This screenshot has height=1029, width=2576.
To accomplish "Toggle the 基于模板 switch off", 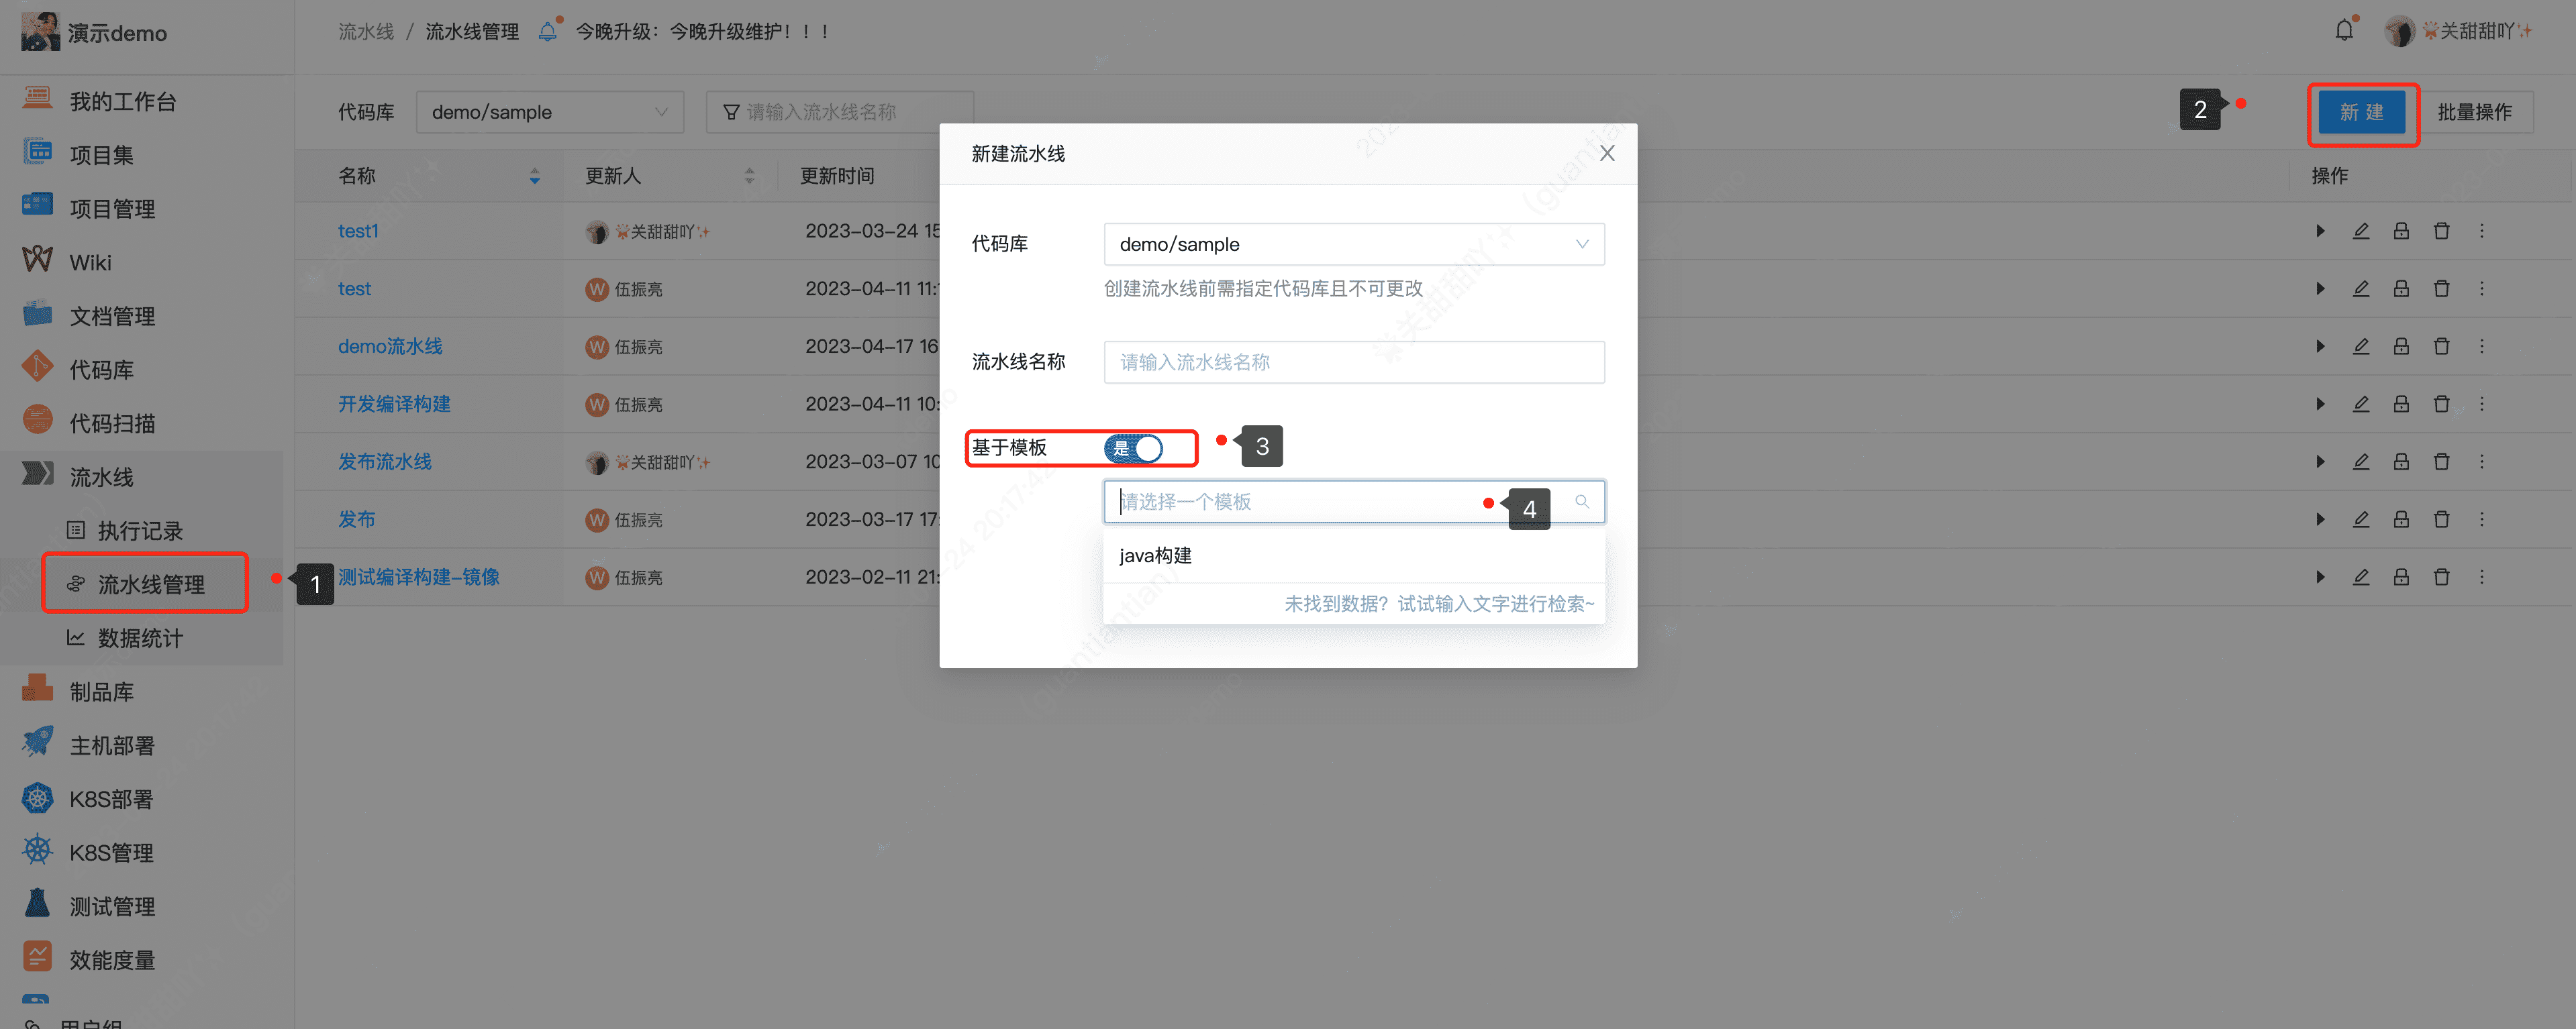I will point(1137,449).
